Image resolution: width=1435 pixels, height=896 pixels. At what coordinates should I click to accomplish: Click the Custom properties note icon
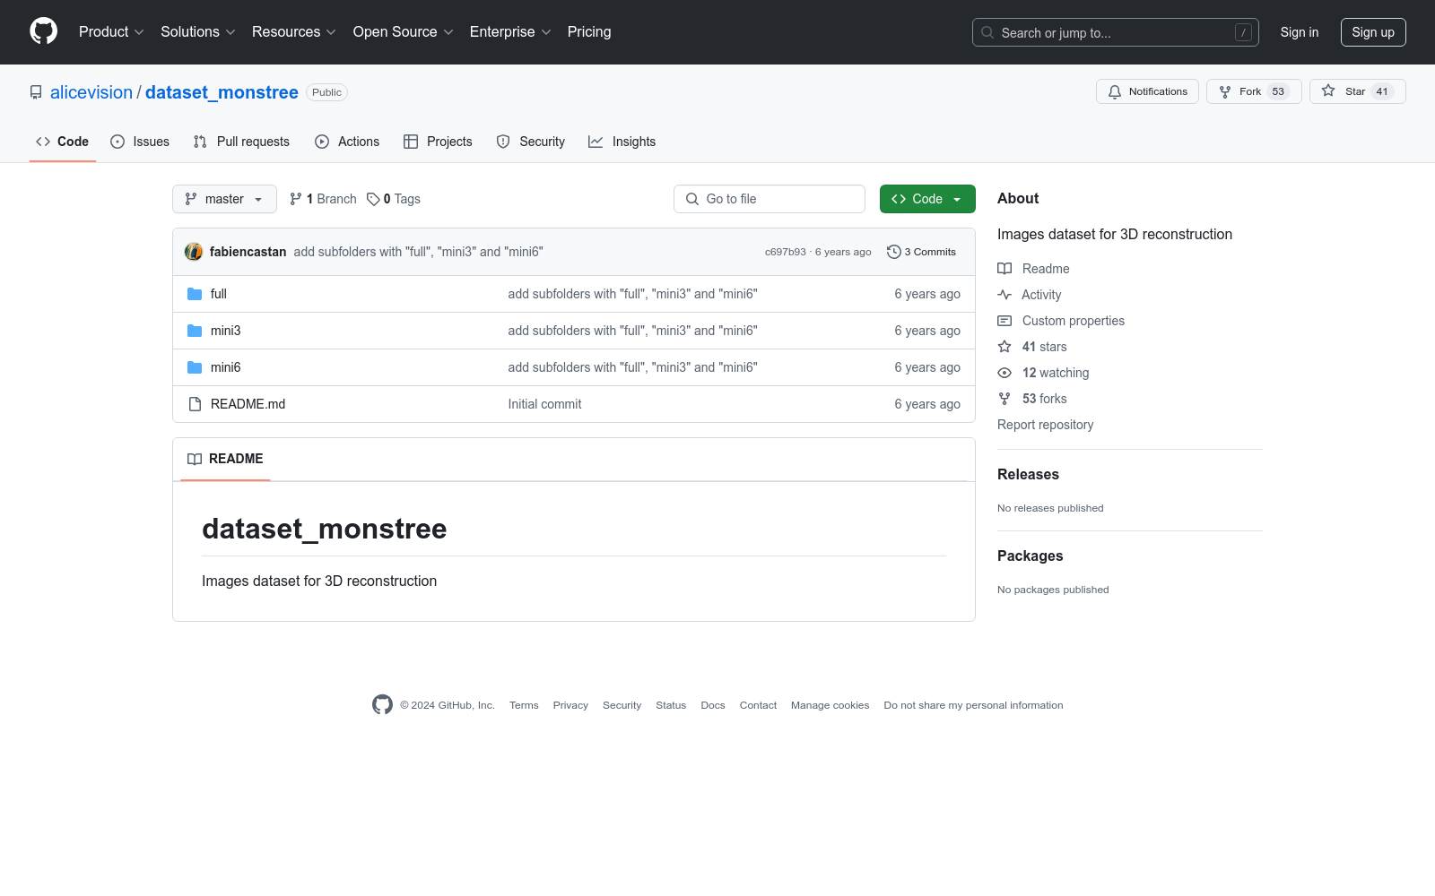point(1004,321)
